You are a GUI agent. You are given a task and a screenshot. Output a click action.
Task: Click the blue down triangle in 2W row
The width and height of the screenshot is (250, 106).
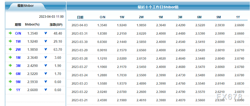tap(46, 49)
